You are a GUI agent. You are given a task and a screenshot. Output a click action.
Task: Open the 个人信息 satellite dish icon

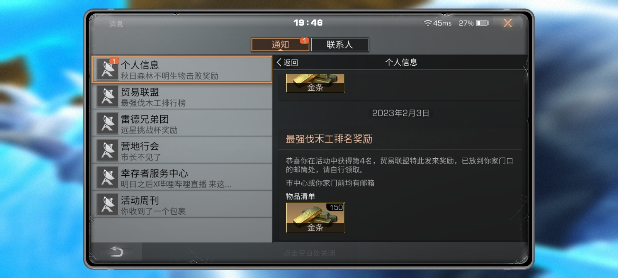coord(107,69)
